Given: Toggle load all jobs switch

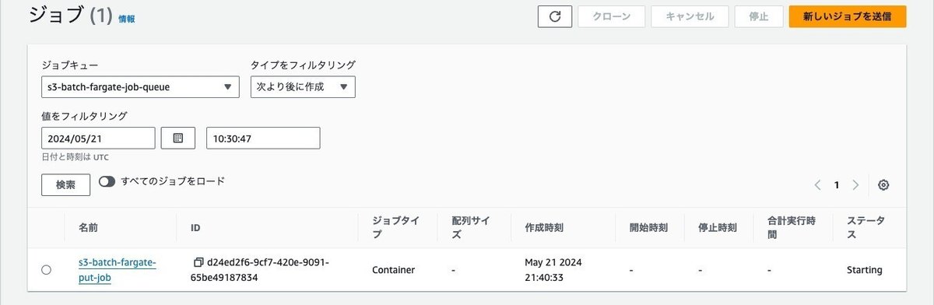Looking at the screenshot, I should pos(107,181).
